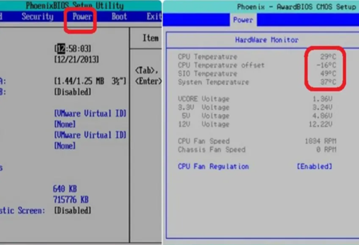Click the 0 RPM chassis fan reading

(x=326, y=150)
